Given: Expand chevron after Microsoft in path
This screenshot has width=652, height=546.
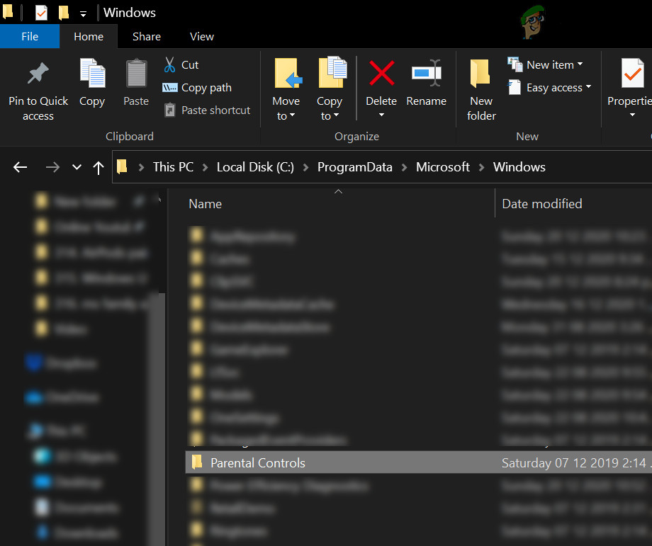Looking at the screenshot, I should pos(481,167).
